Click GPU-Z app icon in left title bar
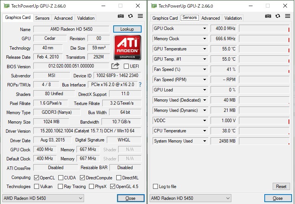 pos(6,6)
